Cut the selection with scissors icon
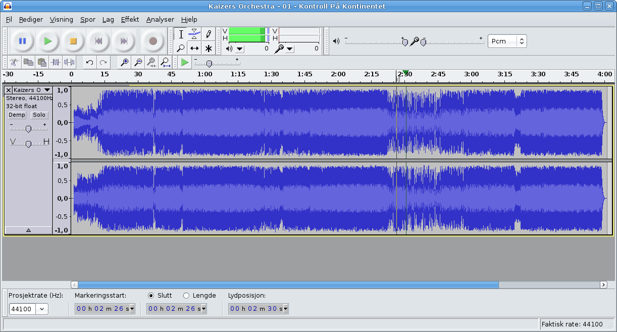Image resolution: width=617 pixels, height=332 pixels. [15, 62]
